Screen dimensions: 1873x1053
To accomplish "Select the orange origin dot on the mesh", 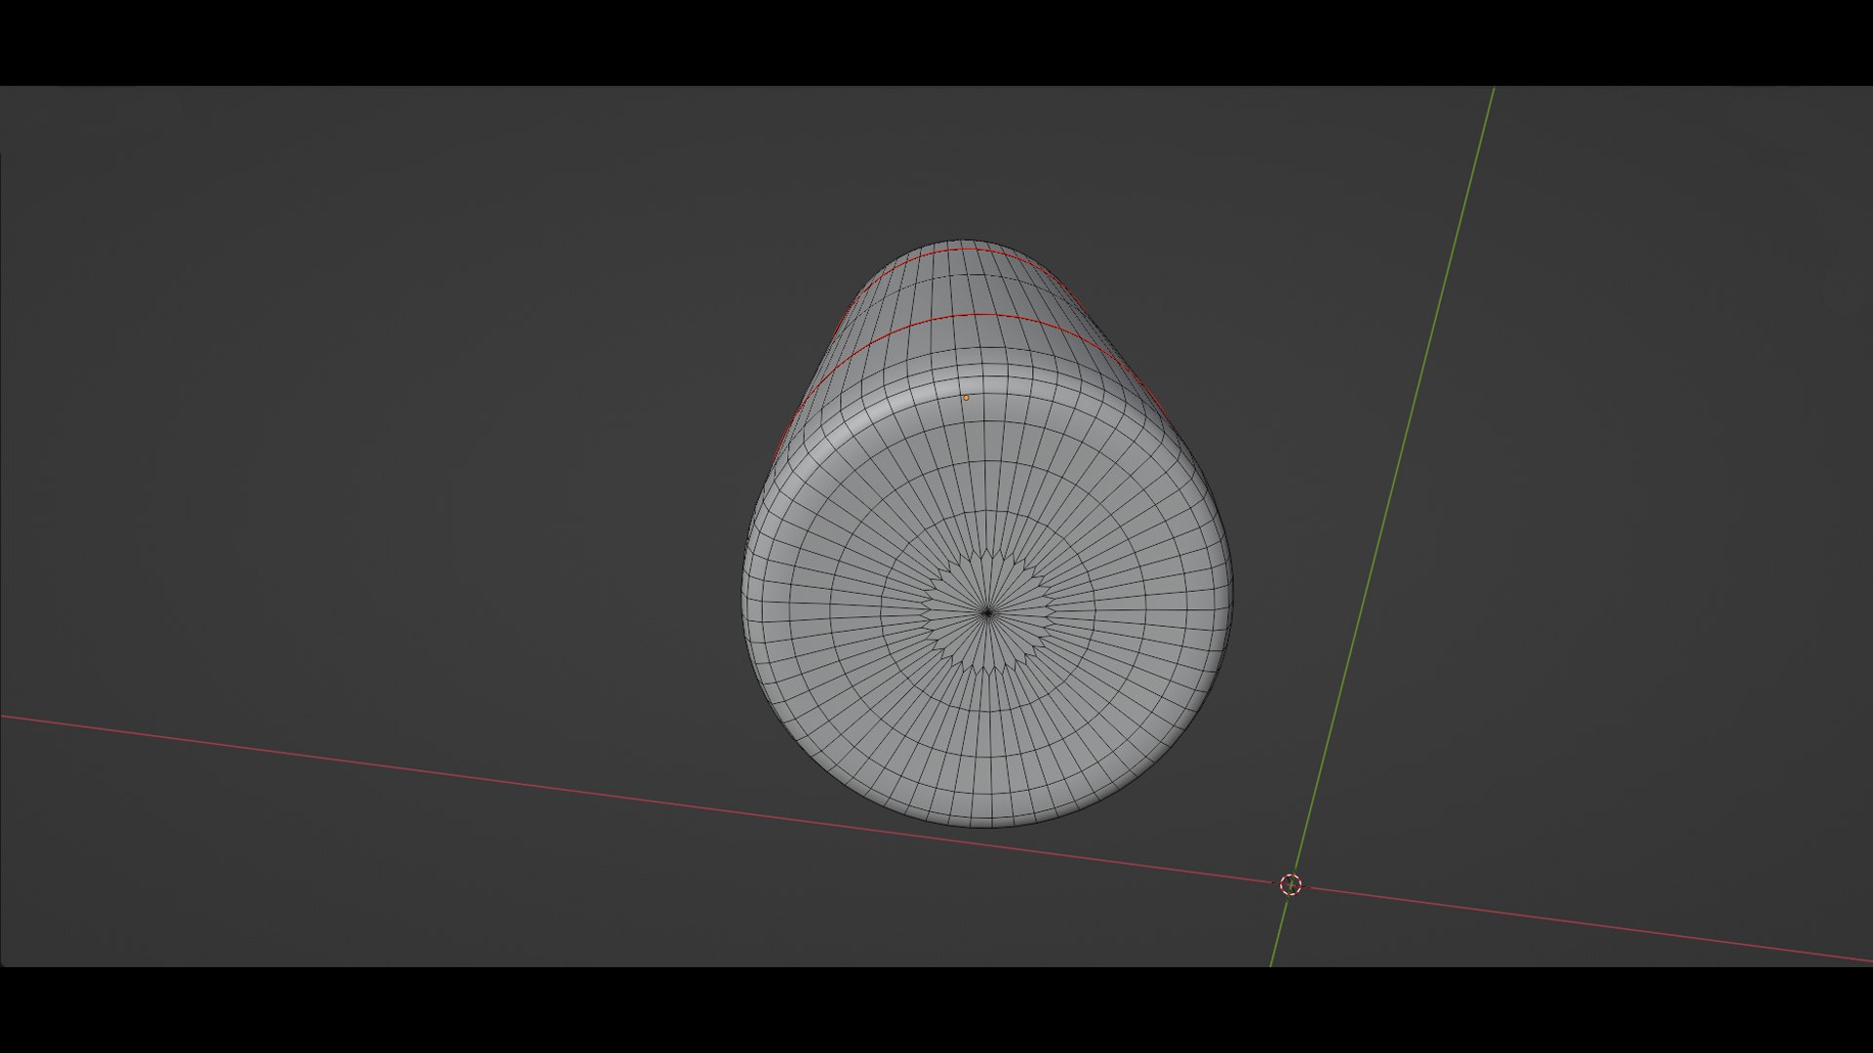I will [966, 398].
